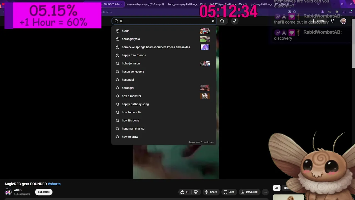Subscribe to the AD8D channel

point(44,192)
